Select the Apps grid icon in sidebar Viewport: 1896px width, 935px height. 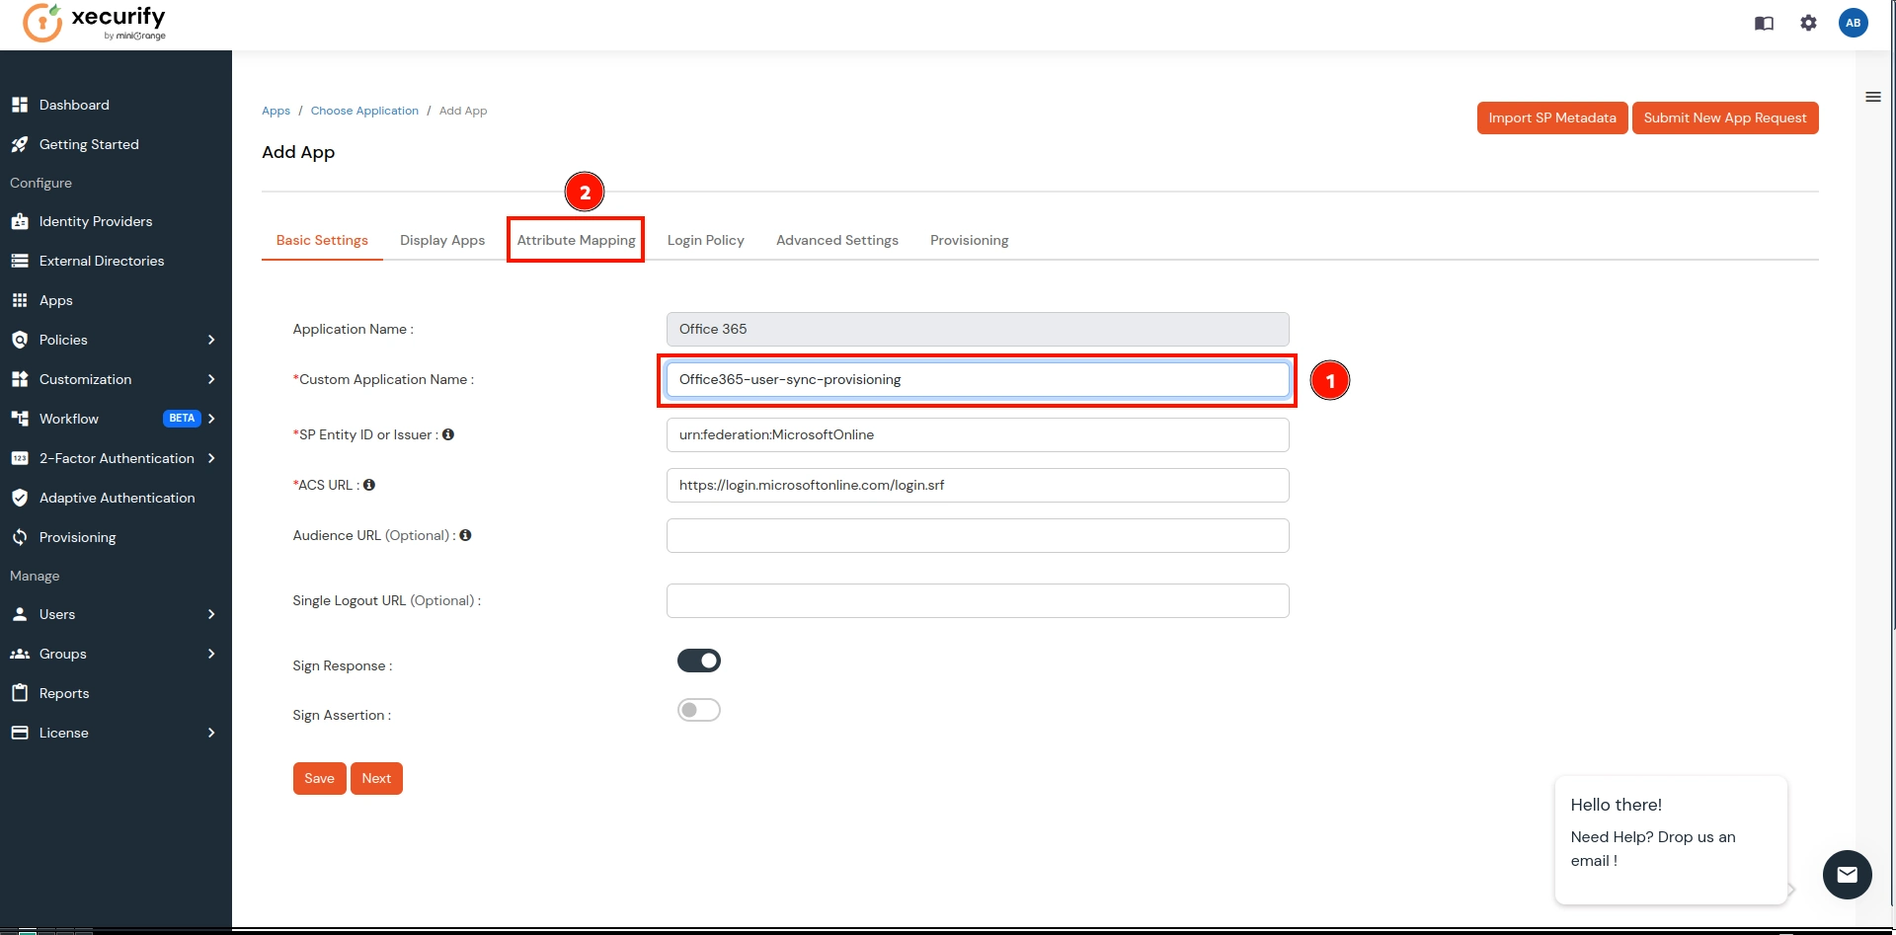20,300
